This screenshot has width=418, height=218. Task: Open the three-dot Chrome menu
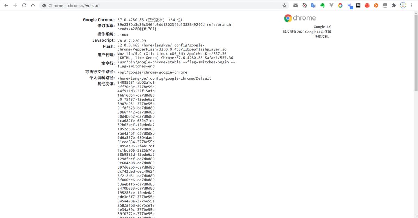click(412, 5)
